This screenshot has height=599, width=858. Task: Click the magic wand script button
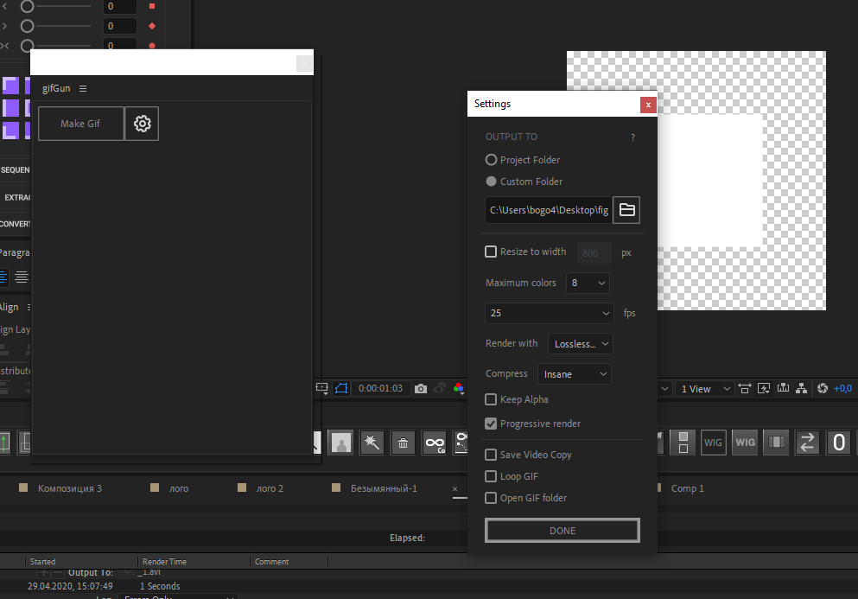(372, 443)
